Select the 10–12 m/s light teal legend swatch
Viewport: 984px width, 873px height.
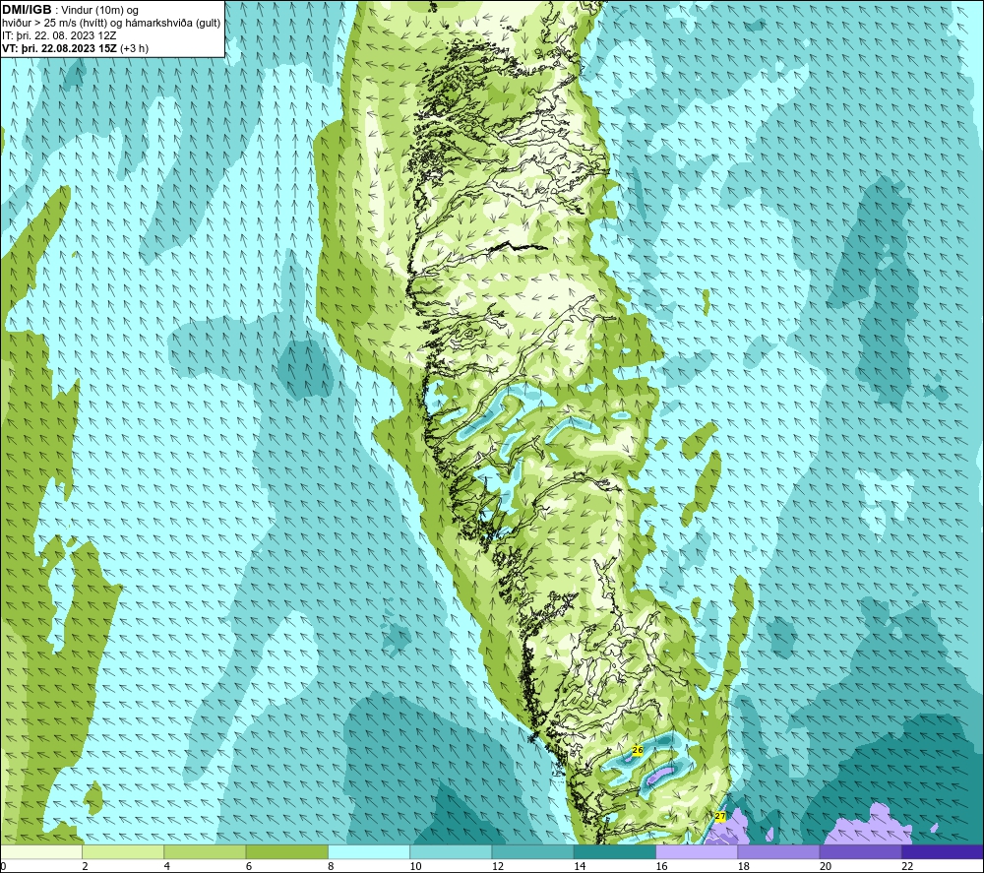[x=451, y=851]
